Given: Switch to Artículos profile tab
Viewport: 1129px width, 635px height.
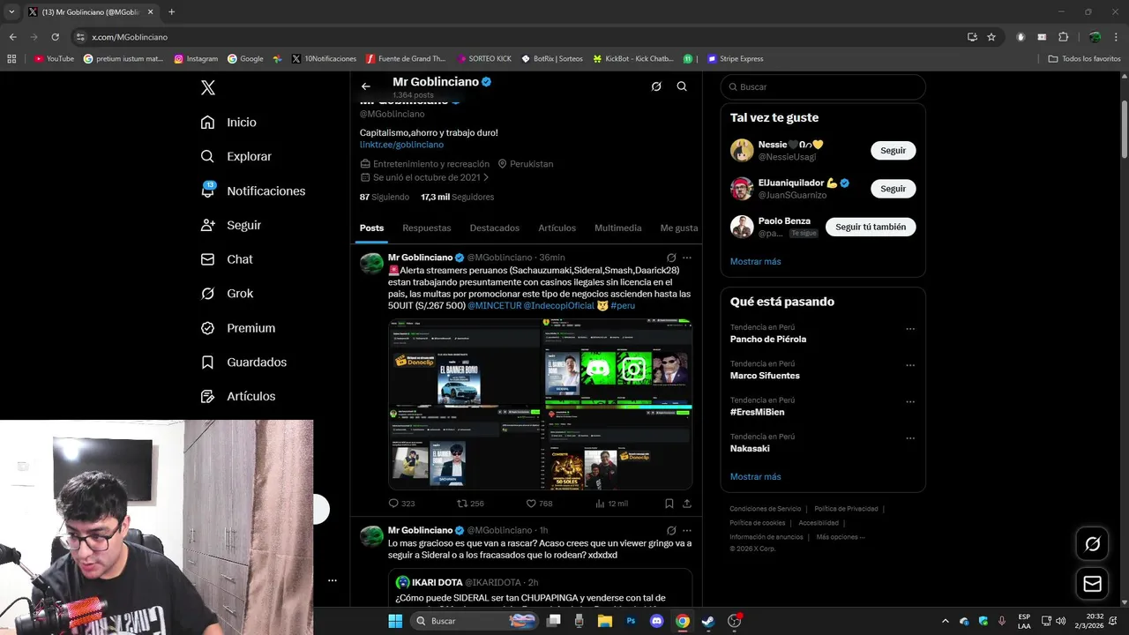Looking at the screenshot, I should (557, 228).
